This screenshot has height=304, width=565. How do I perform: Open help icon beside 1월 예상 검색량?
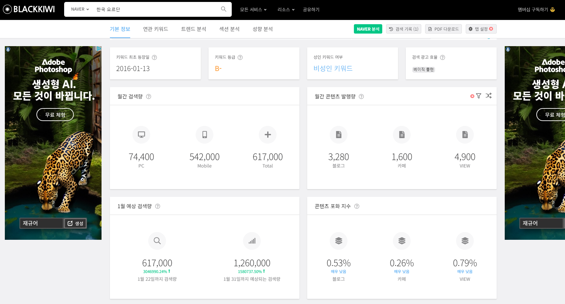pyautogui.click(x=158, y=206)
